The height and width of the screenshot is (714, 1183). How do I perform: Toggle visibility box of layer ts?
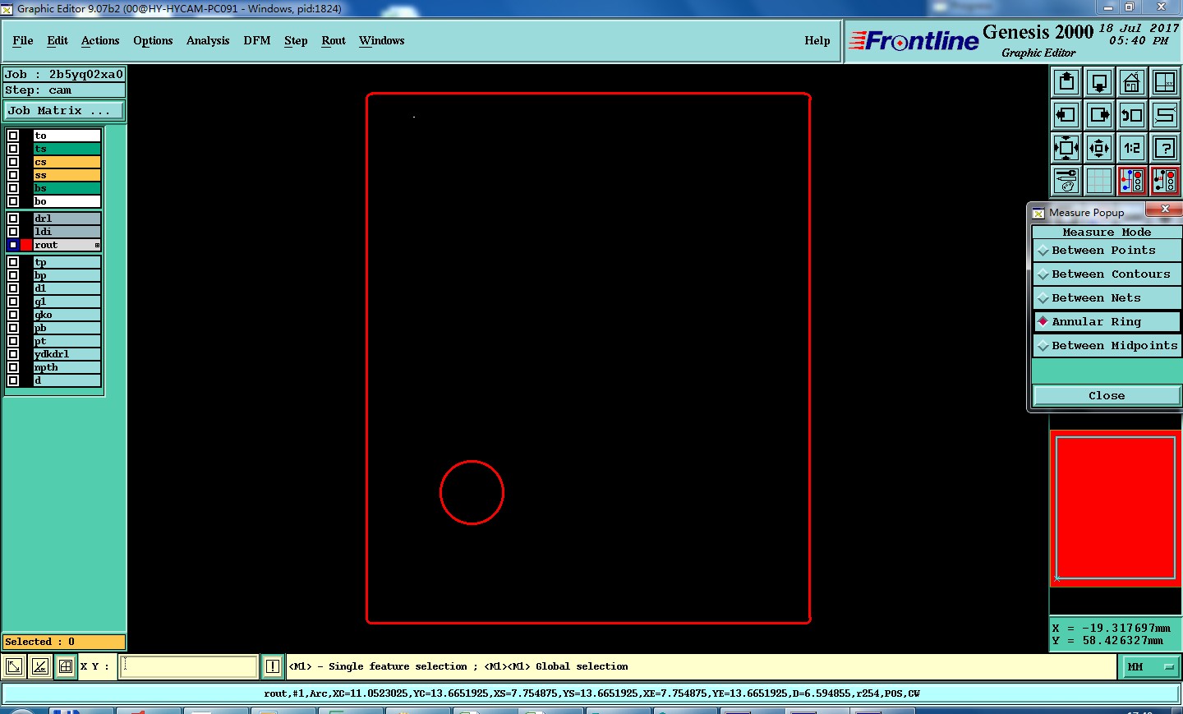click(13, 149)
